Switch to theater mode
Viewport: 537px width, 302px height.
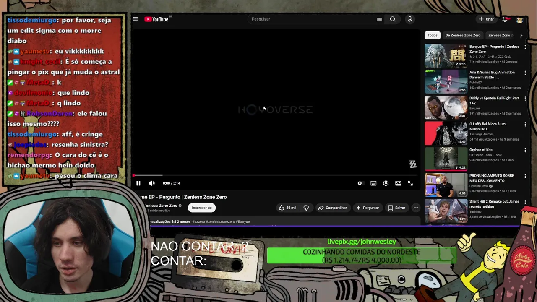(398, 183)
